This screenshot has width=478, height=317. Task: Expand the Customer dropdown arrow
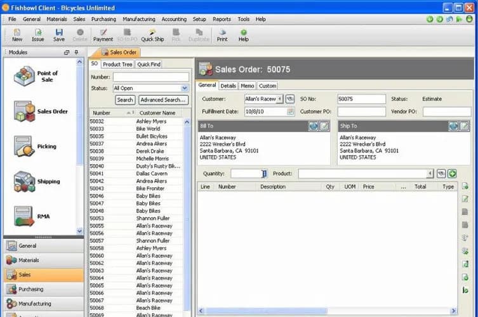pyautogui.click(x=279, y=99)
